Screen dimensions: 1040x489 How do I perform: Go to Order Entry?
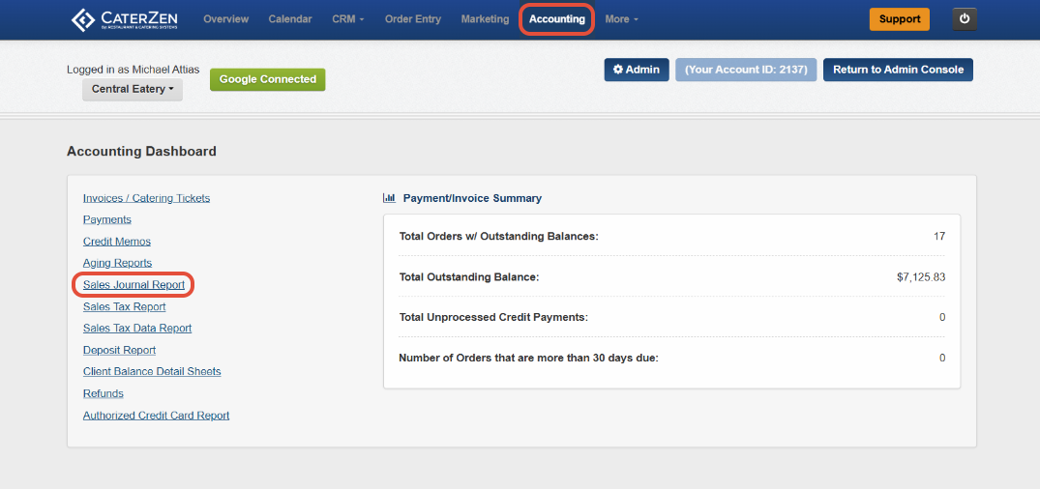tap(412, 19)
